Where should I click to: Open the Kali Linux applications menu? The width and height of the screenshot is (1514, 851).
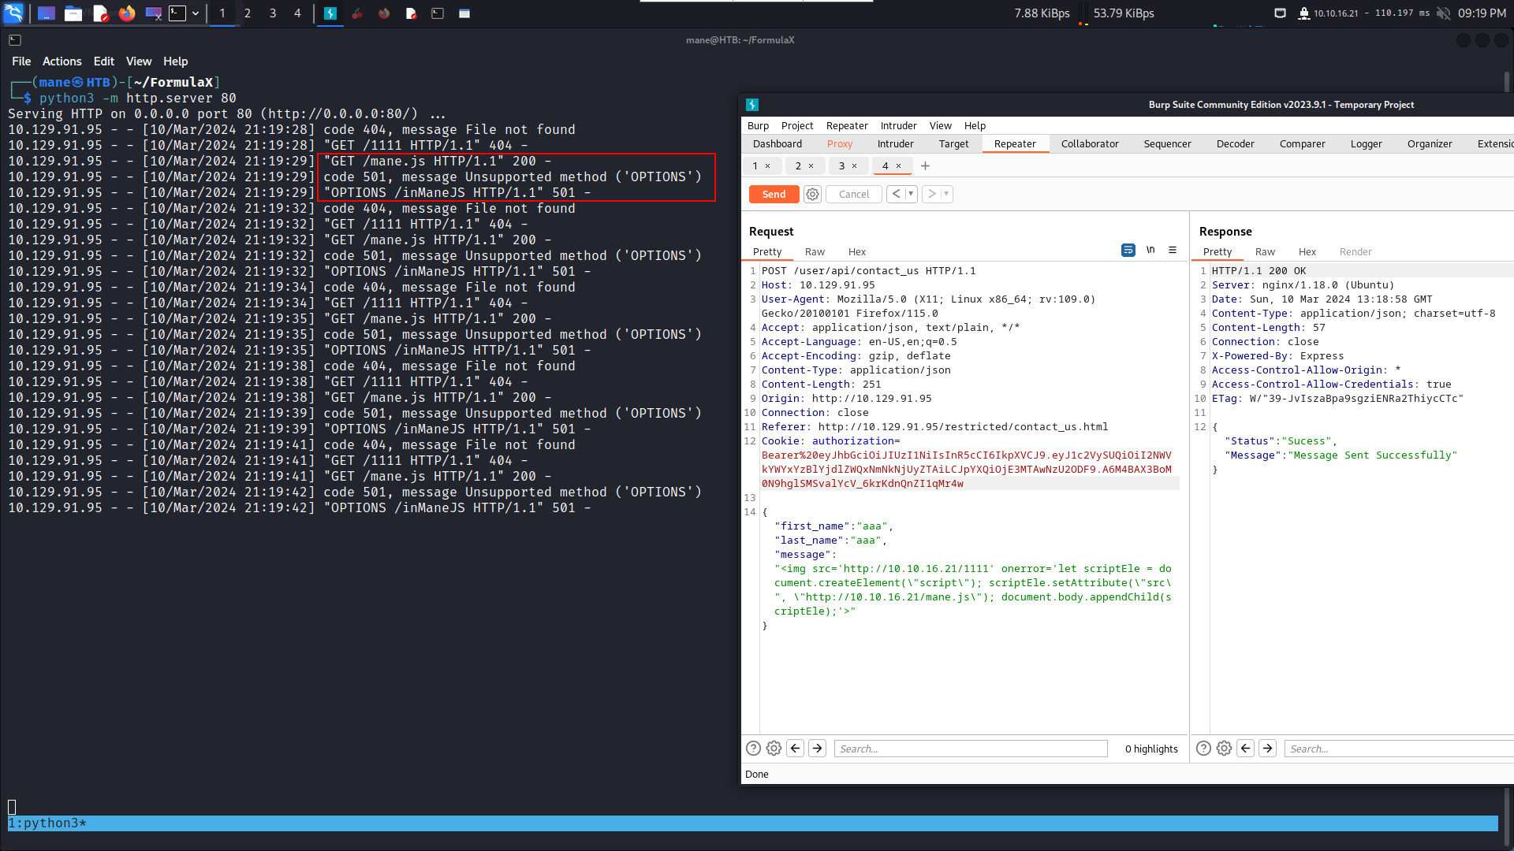tap(14, 13)
